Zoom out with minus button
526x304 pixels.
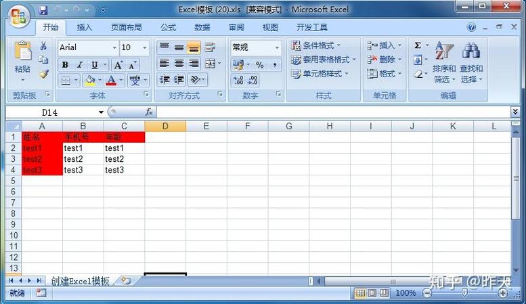click(x=427, y=293)
